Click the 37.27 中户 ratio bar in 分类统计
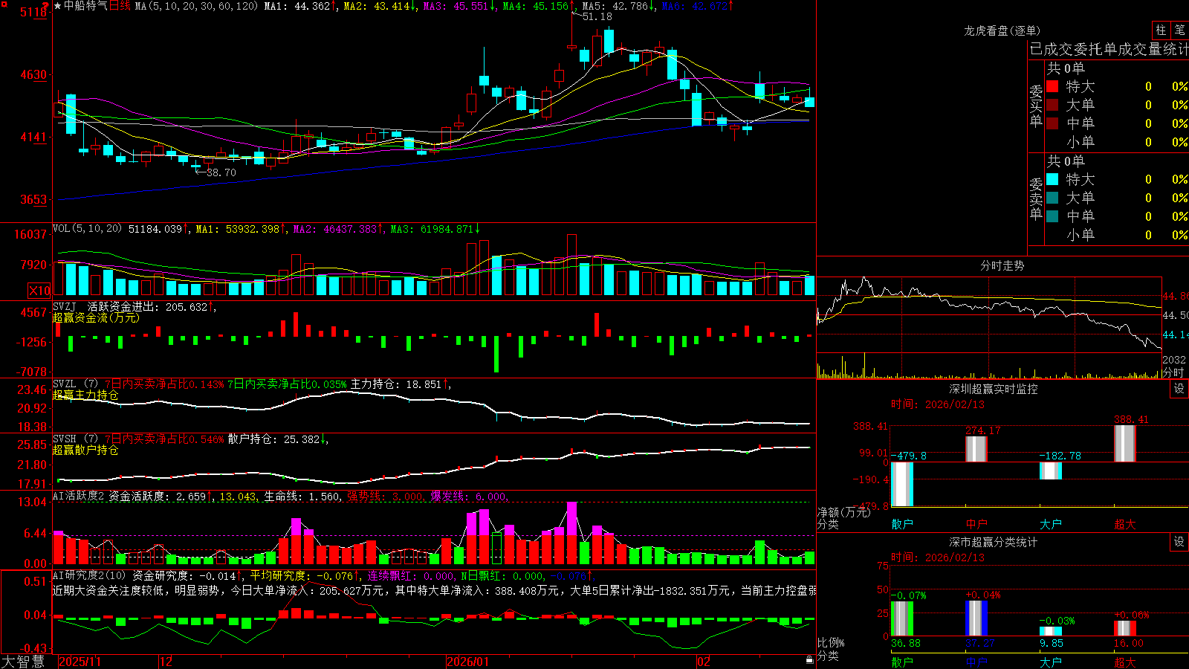Viewport: 1189px width, 669px height. [976, 618]
